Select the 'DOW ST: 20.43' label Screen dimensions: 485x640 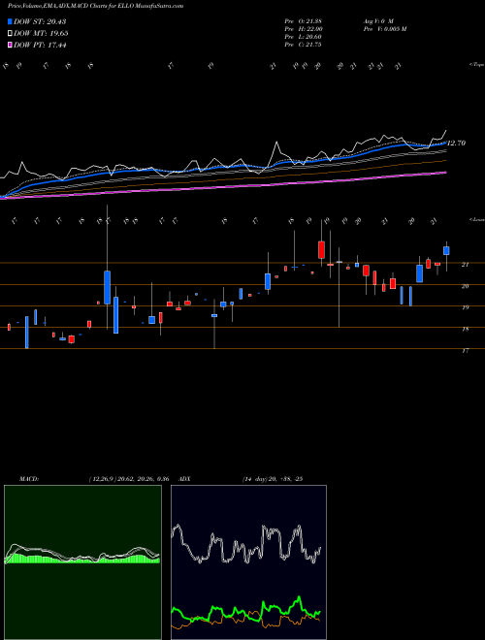click(x=40, y=21)
